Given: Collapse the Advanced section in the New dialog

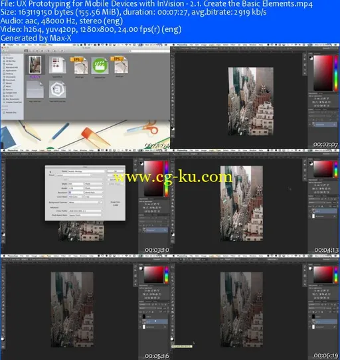Looking at the screenshot, I should pos(54,207).
